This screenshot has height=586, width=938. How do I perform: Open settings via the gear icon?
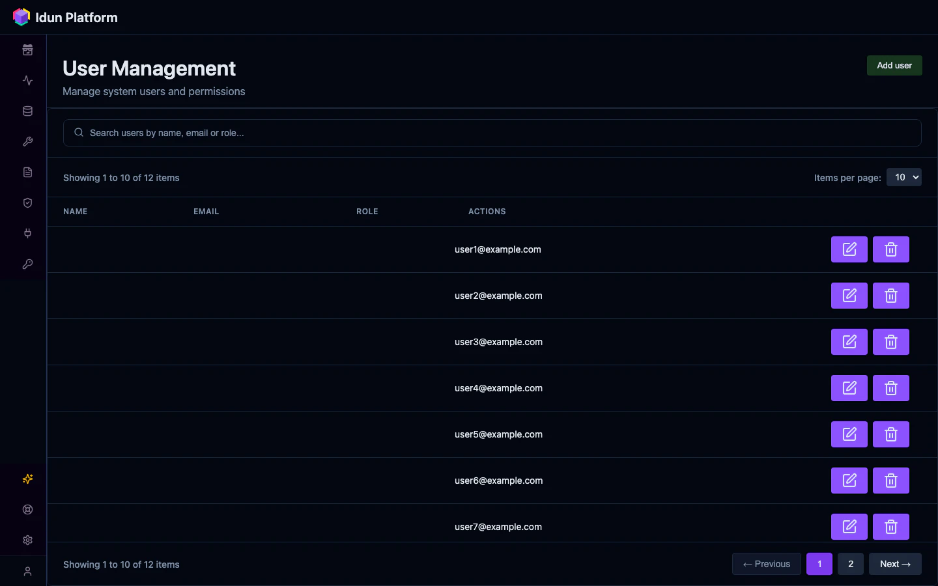click(27, 540)
